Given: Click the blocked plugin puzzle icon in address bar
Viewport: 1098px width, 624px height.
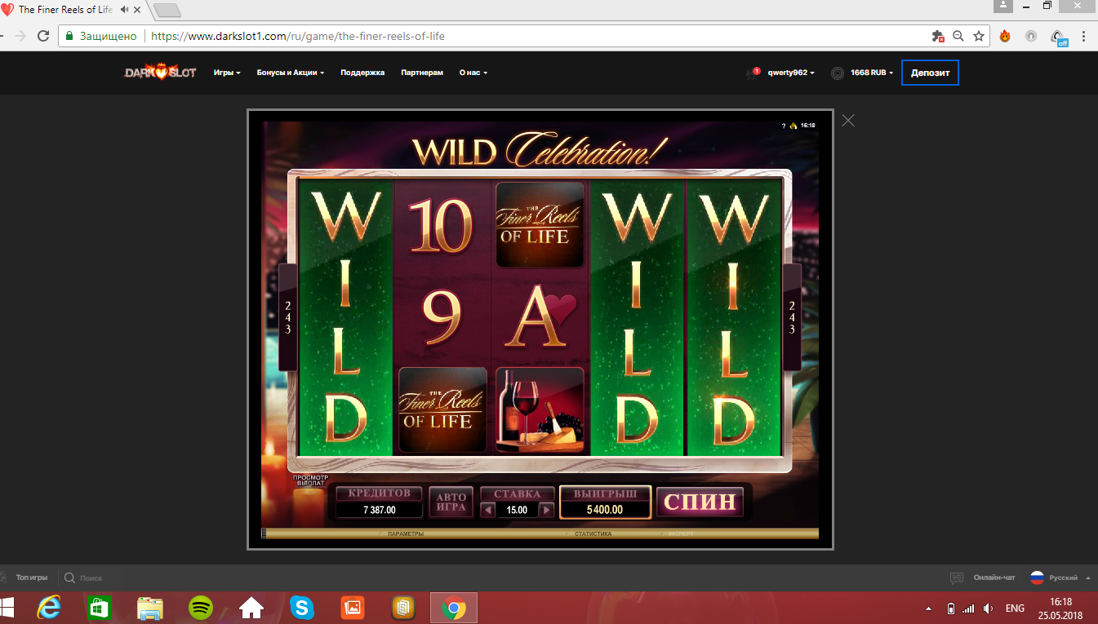Looking at the screenshot, I should tap(939, 36).
